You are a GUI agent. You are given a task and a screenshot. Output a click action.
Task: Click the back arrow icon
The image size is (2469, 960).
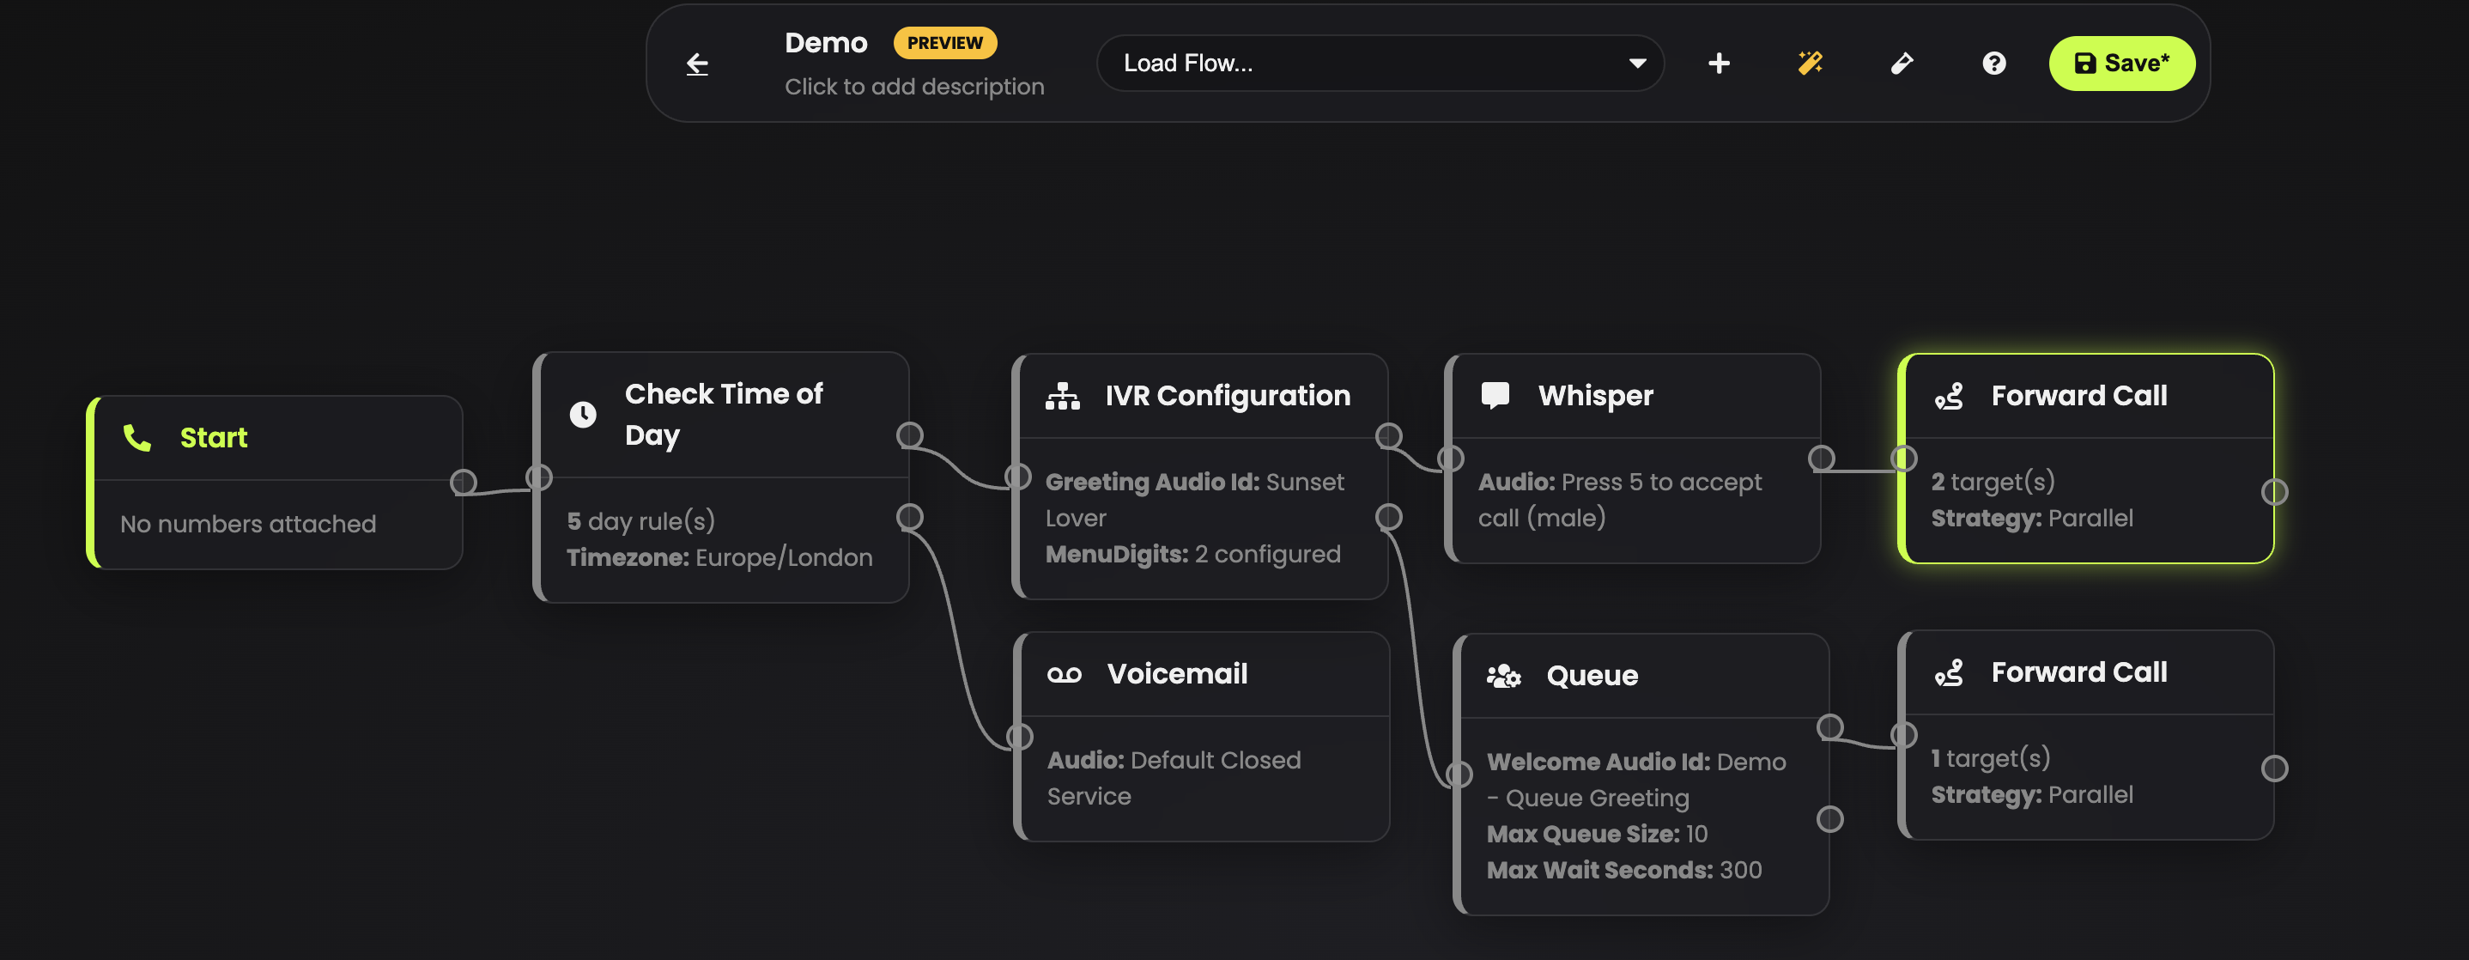697,64
